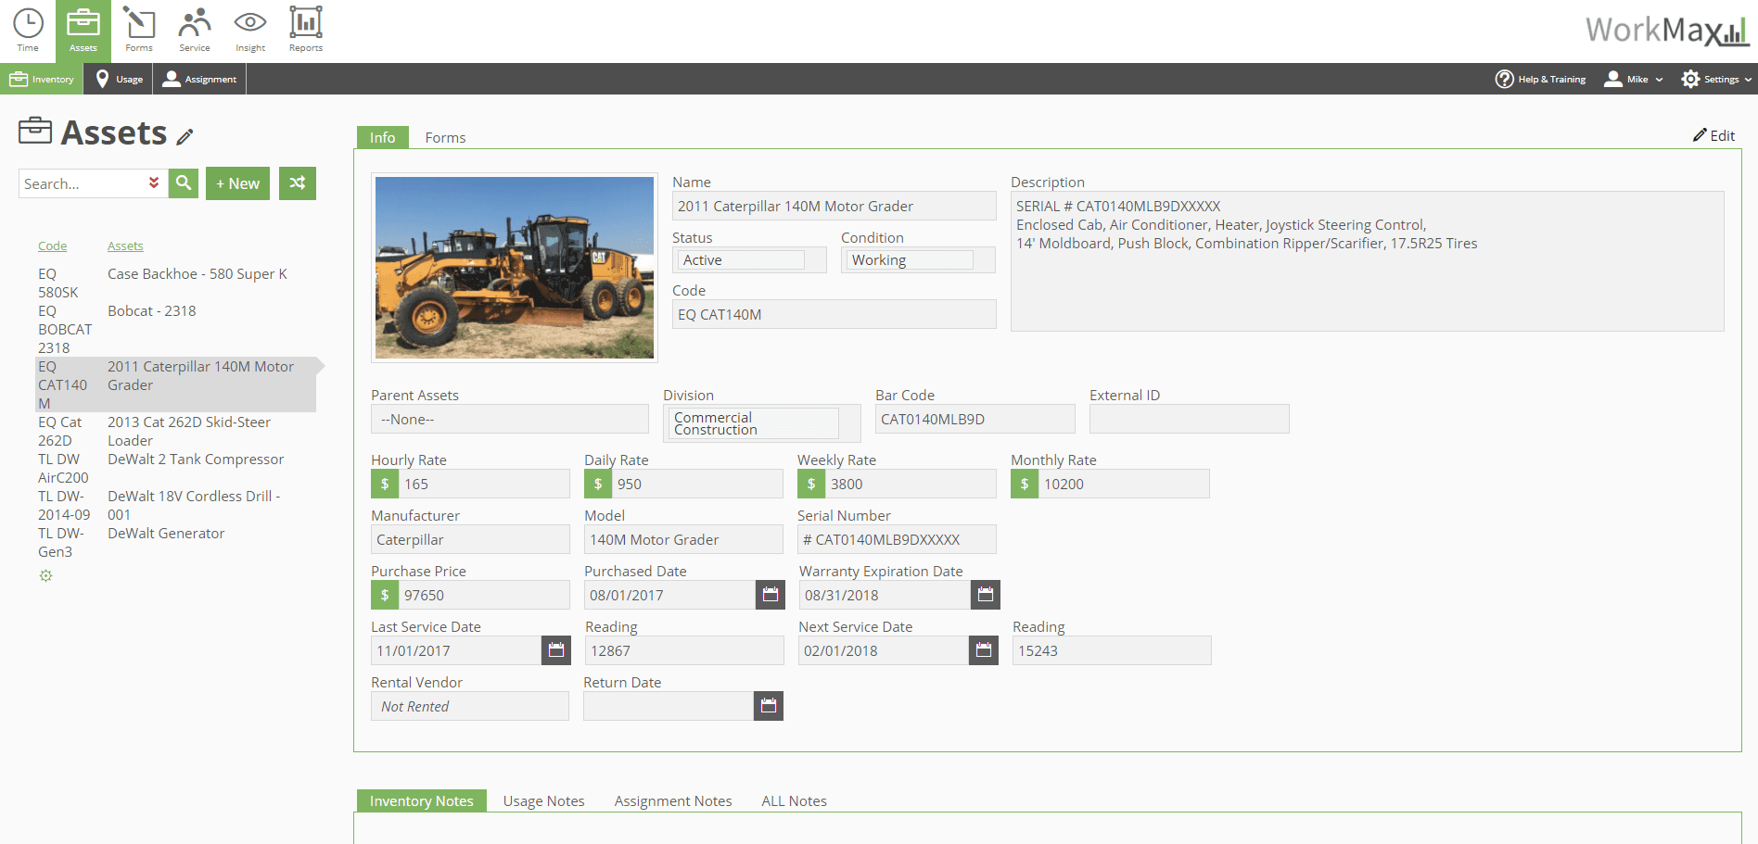The width and height of the screenshot is (1758, 844).
Task: Open the Time module
Action: pos(27,28)
